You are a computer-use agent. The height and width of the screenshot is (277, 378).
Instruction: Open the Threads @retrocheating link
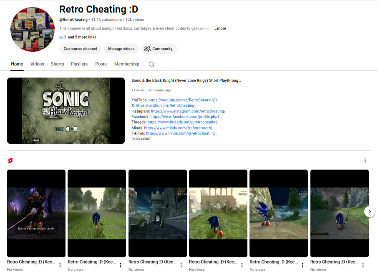(x=182, y=122)
